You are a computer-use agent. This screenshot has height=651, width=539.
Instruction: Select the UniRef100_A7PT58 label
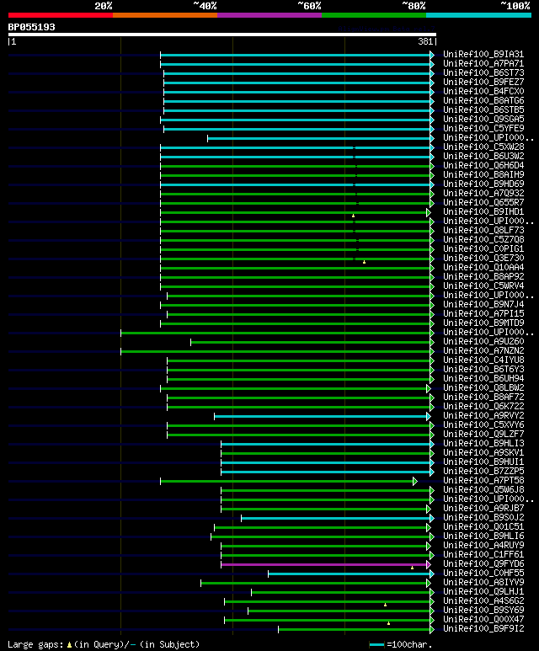[483, 481]
